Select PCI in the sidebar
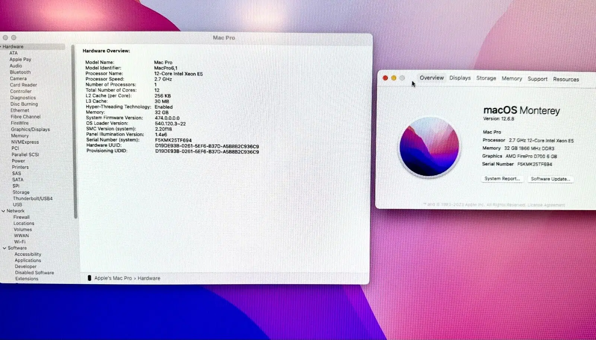 15,148
